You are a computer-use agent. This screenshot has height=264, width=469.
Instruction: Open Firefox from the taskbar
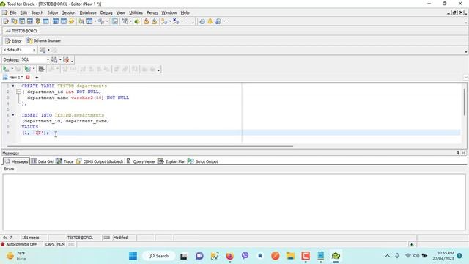229,256
